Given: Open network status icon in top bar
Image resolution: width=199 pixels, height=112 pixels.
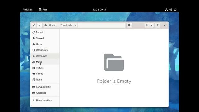Looking at the screenshot, I should [166, 10].
